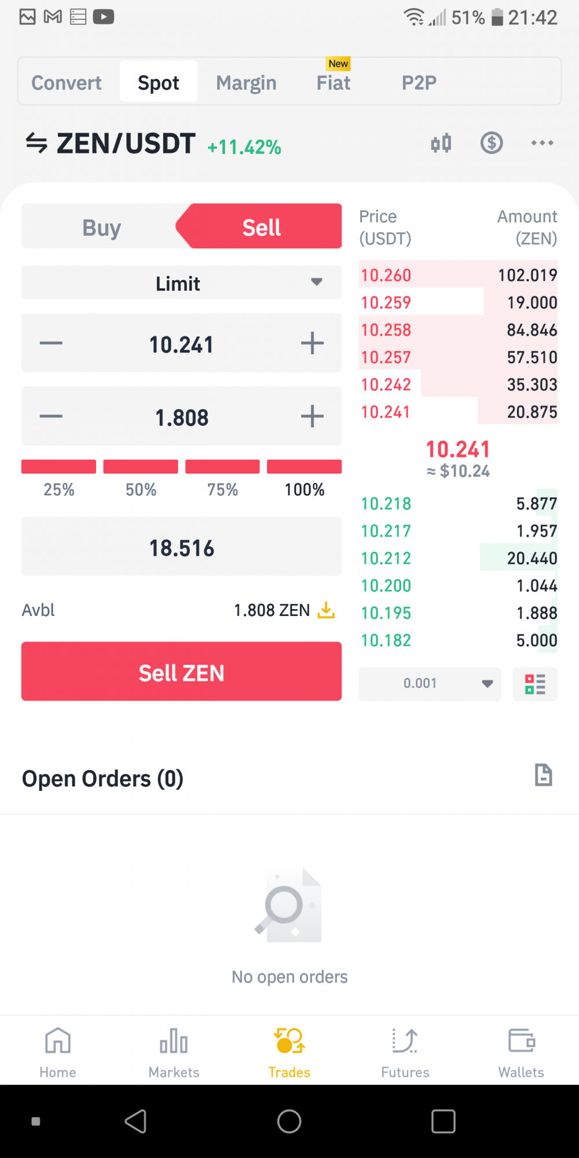Open the 0.001 price precision dropdown
The height and width of the screenshot is (1158, 579).
pos(430,684)
